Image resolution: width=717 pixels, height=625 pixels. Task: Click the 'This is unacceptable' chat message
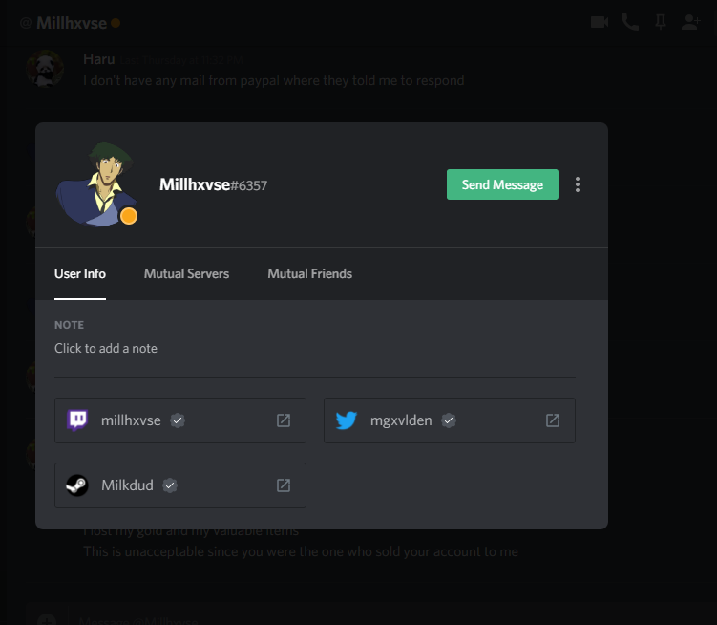(x=301, y=551)
